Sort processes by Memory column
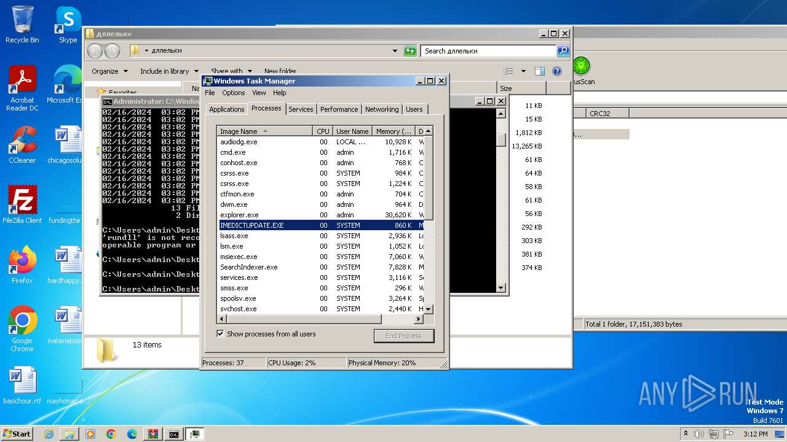 click(x=394, y=131)
